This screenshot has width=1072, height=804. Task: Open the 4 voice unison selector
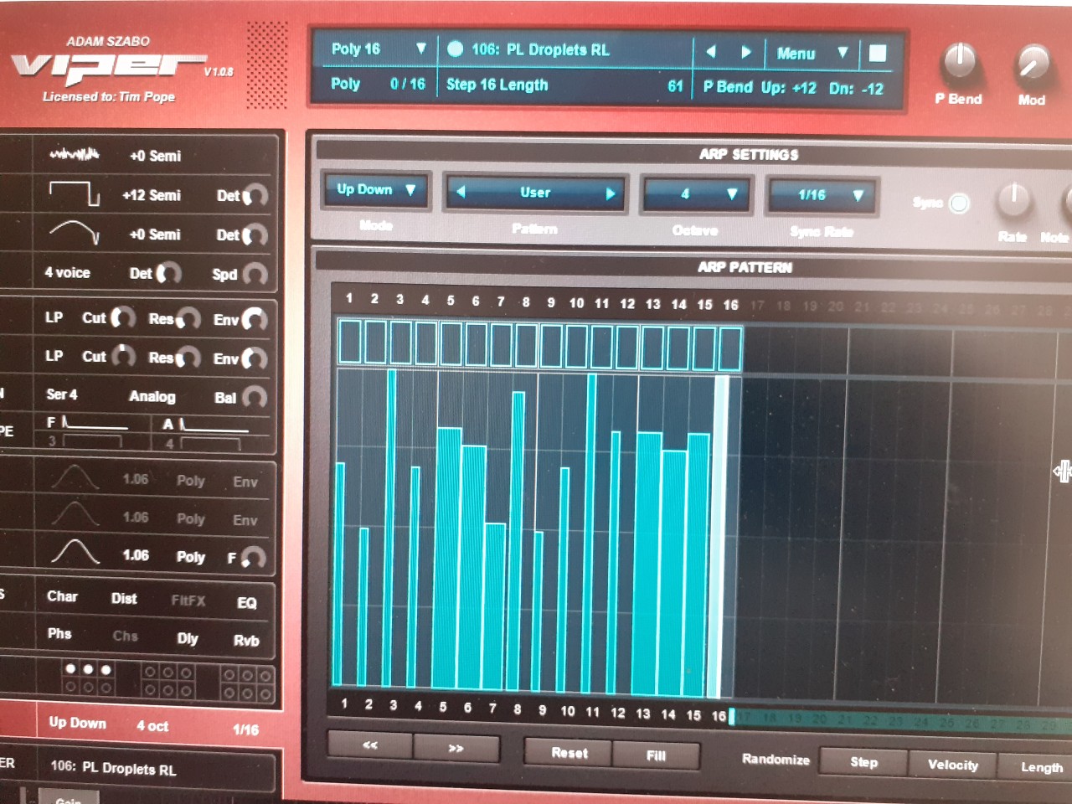click(x=68, y=272)
